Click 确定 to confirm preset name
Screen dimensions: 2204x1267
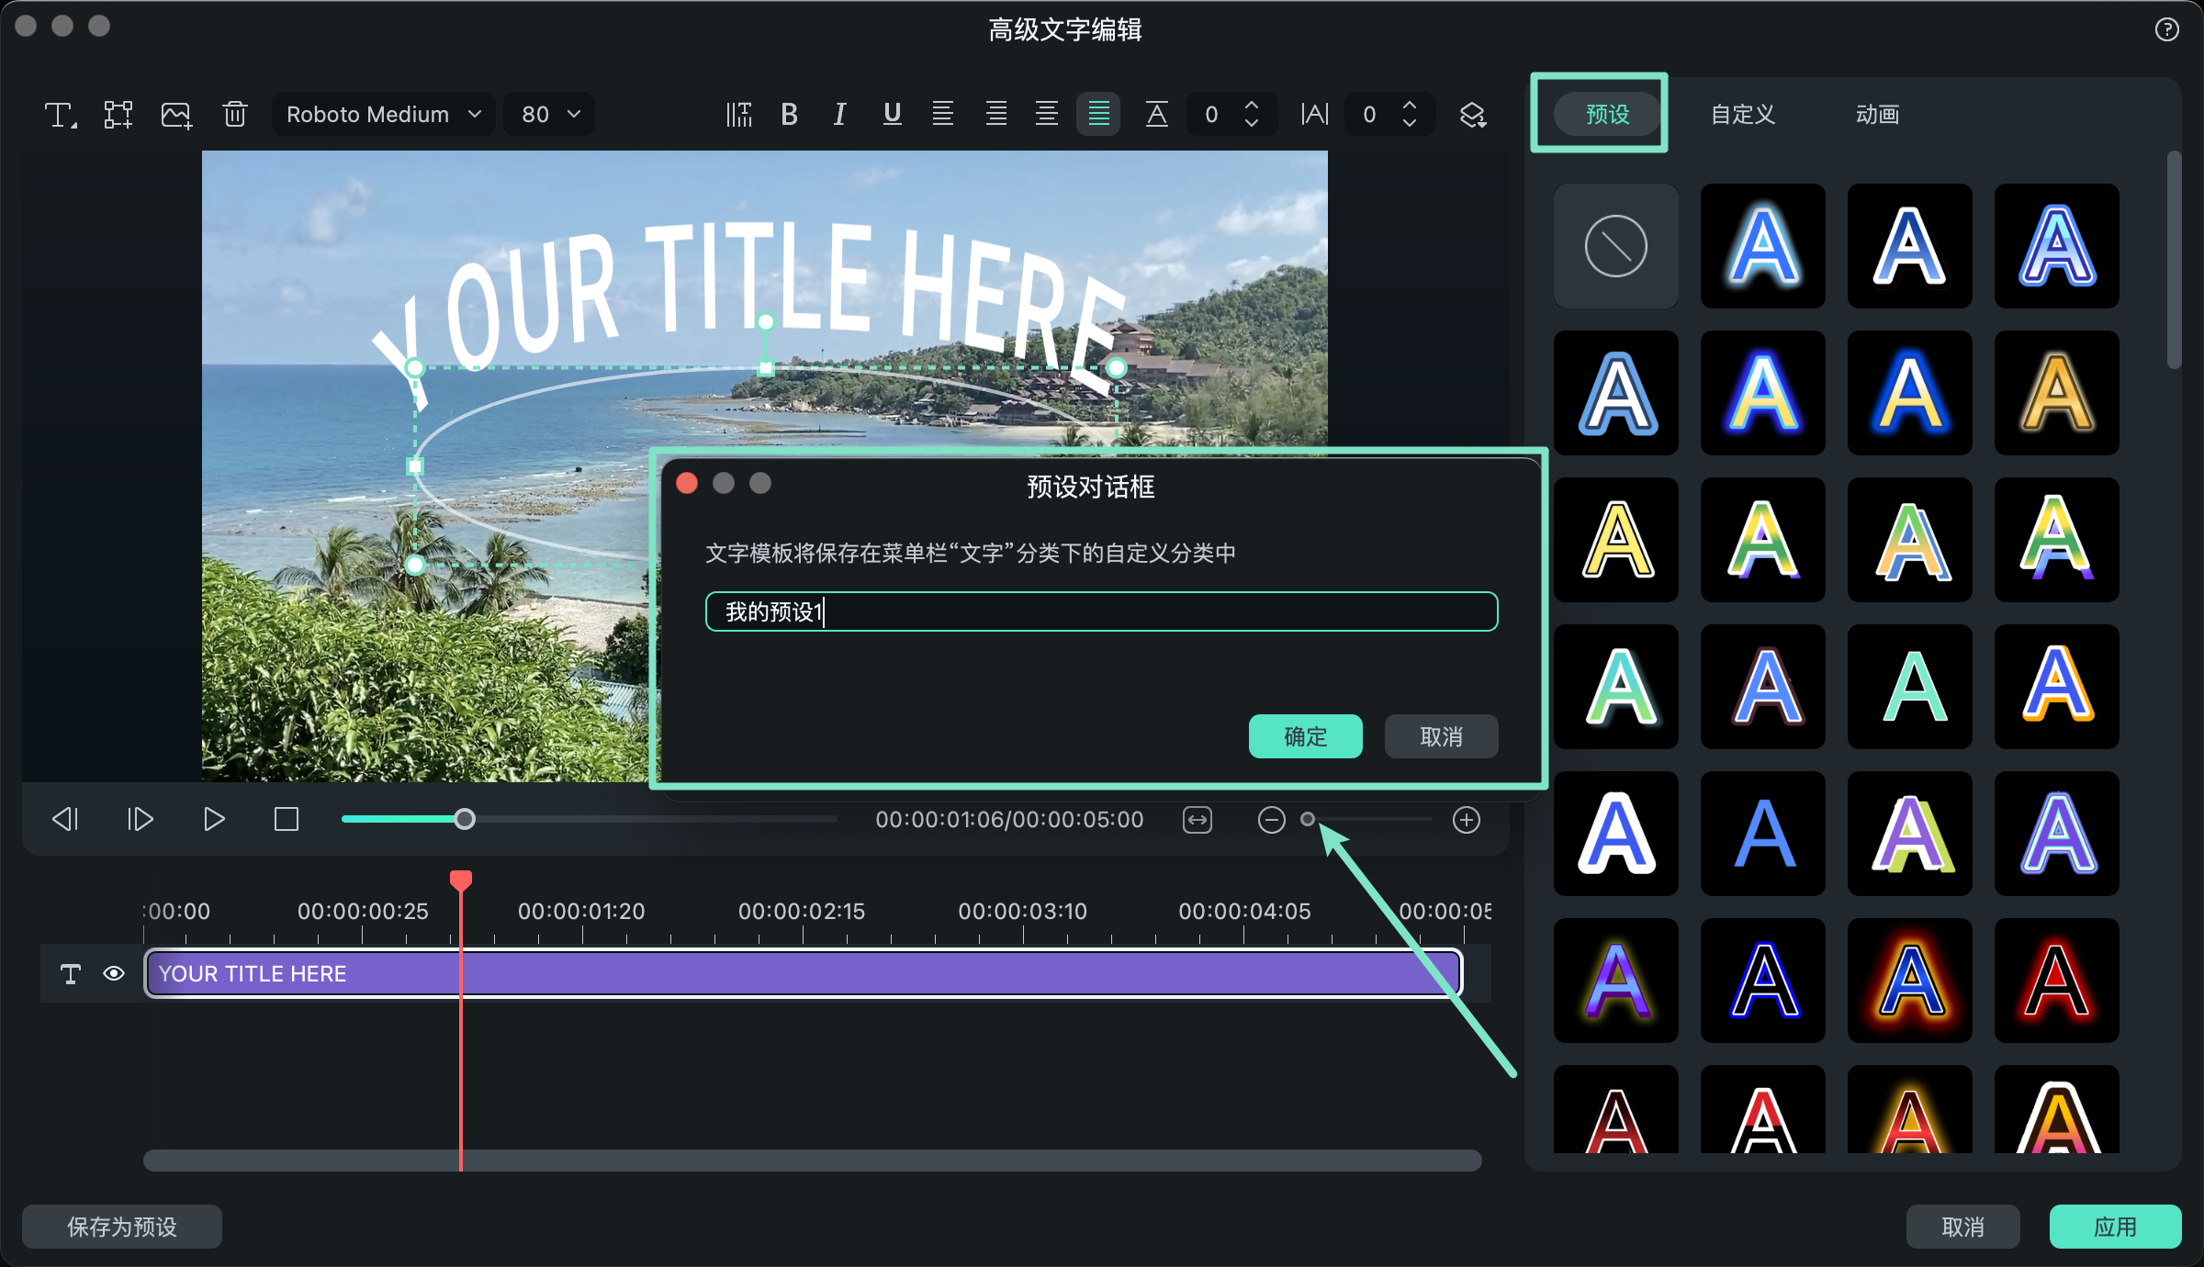pos(1307,735)
